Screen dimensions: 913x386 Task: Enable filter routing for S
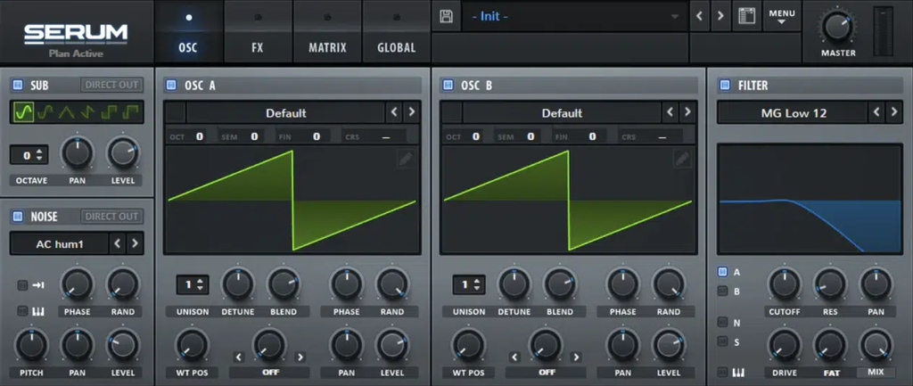(x=722, y=341)
